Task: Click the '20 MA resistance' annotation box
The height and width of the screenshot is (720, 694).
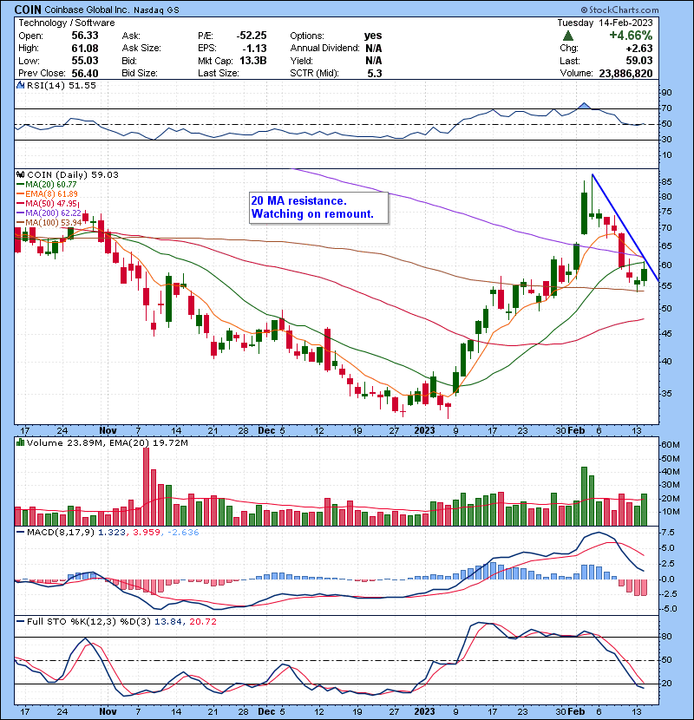Action: (x=318, y=207)
